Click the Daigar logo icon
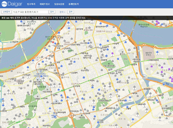The image size is (173, 128). point(4,4)
